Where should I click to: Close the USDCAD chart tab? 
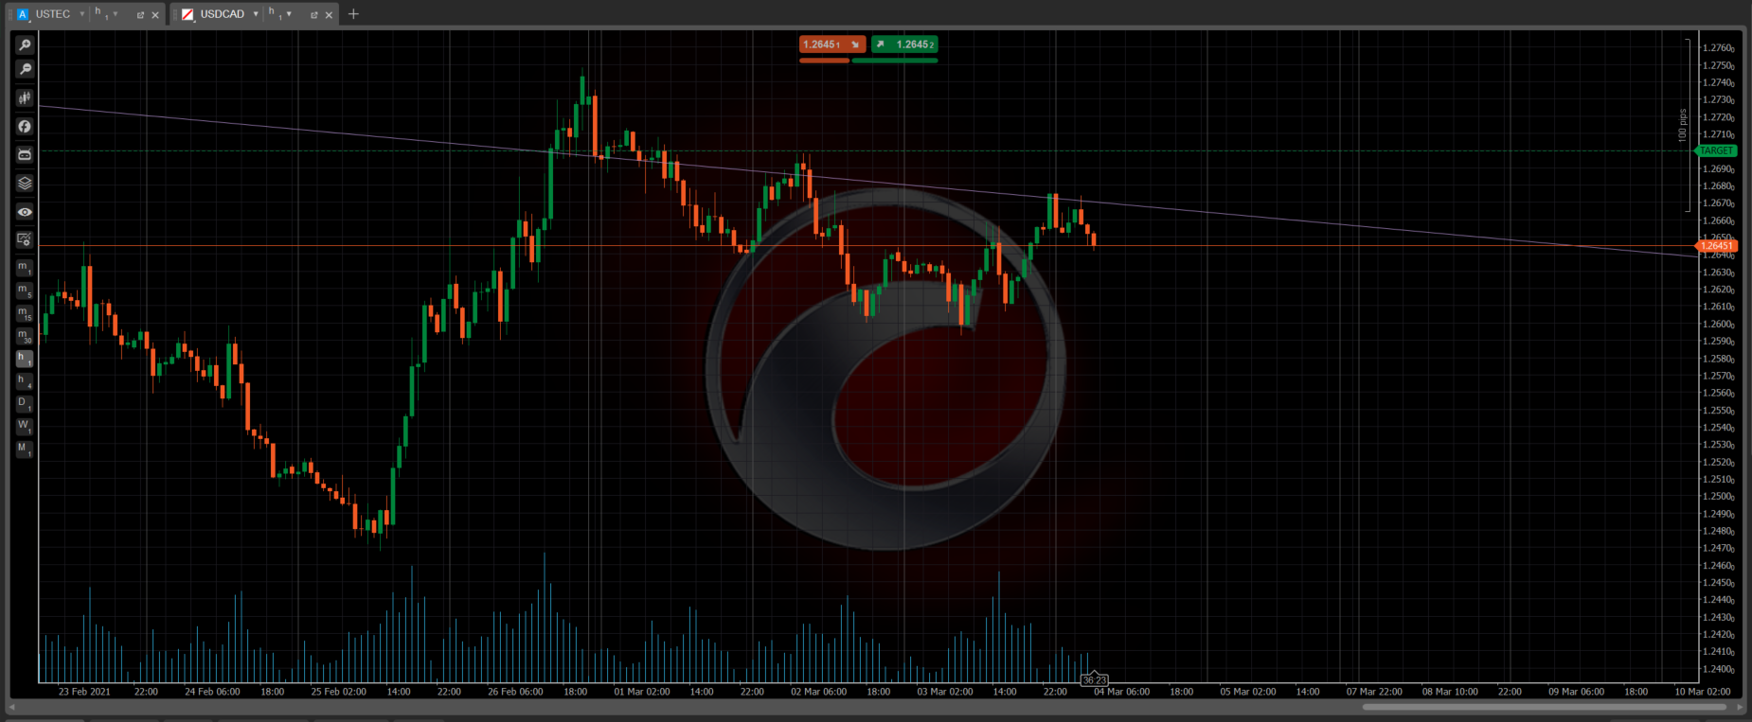(x=329, y=15)
